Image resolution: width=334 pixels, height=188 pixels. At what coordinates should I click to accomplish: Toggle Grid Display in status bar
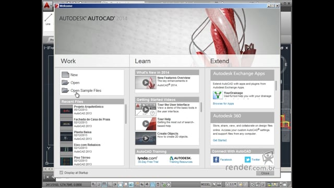tap(104, 184)
